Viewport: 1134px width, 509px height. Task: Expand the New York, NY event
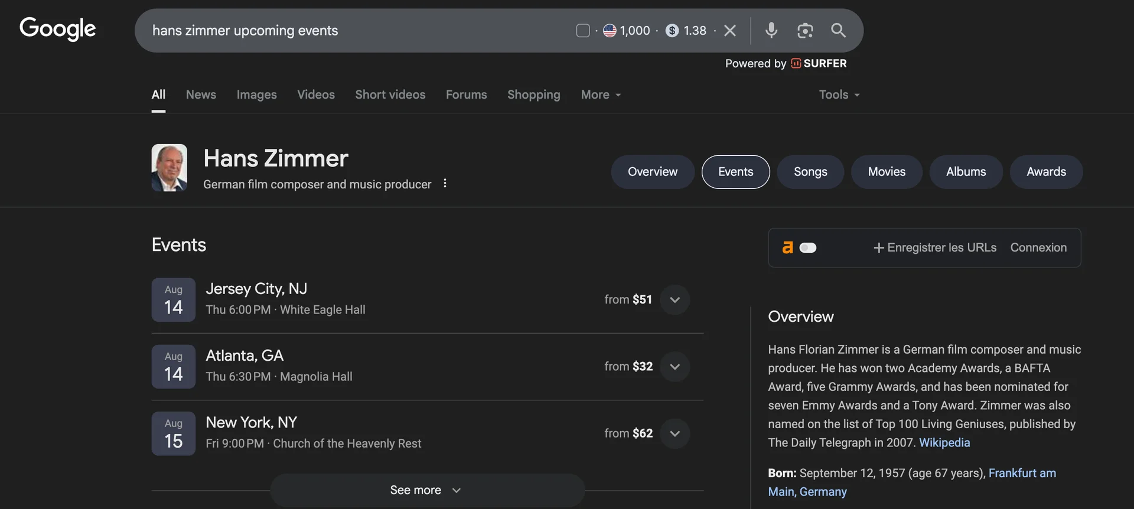[x=674, y=433]
